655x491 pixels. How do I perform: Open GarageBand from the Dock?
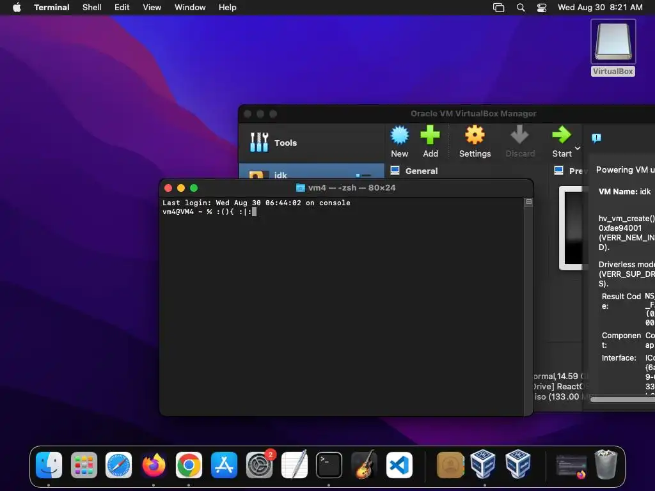pos(364,465)
